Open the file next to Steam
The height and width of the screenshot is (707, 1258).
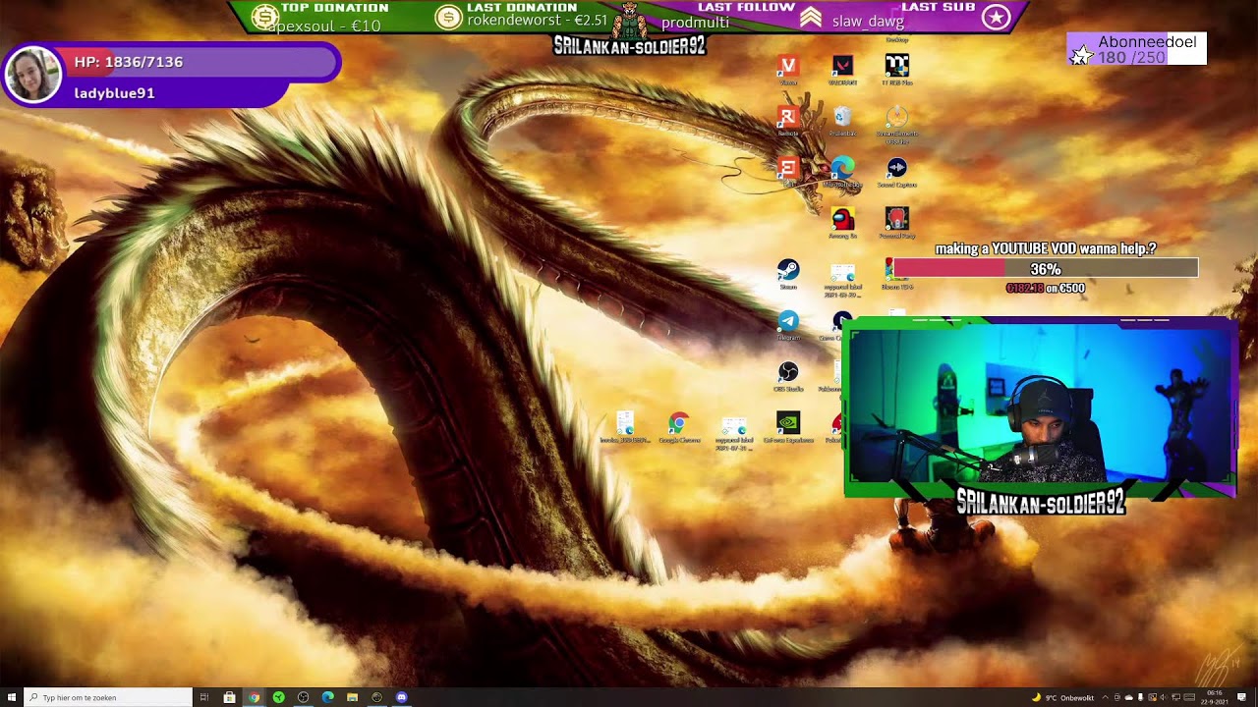click(x=842, y=279)
